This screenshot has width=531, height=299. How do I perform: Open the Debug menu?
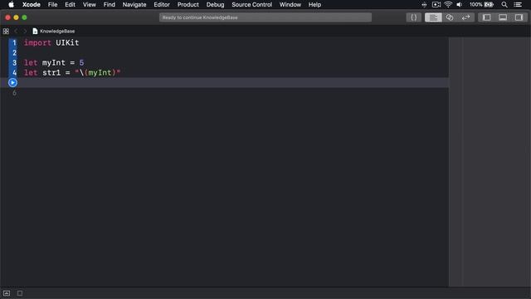coord(216,4)
